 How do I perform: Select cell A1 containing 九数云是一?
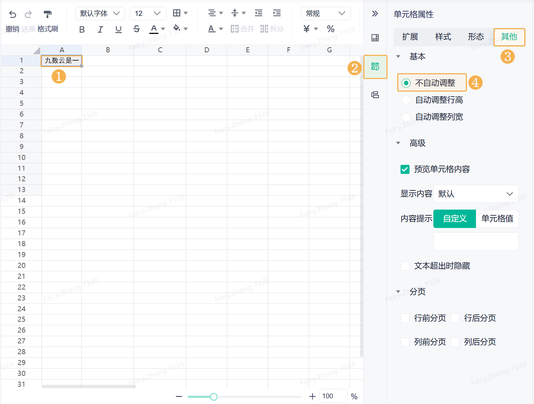coord(62,61)
